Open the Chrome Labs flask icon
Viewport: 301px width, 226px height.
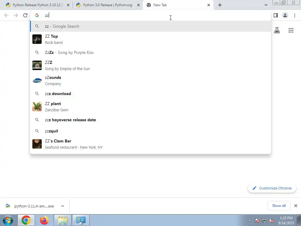(277, 30)
